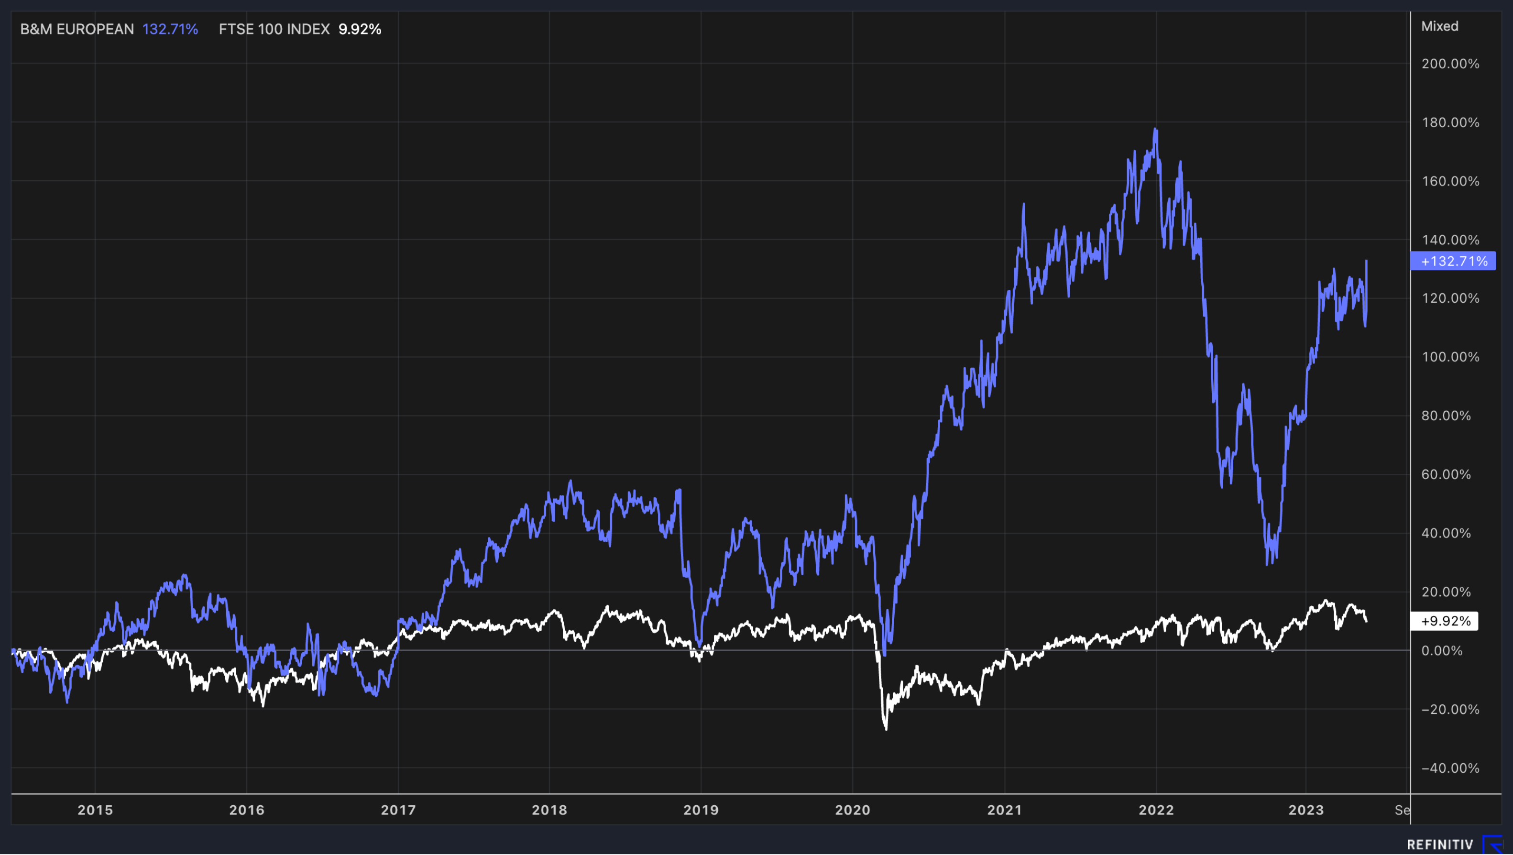Click the −20.00% y-axis label
This screenshot has width=1513, height=855.
pos(1450,709)
